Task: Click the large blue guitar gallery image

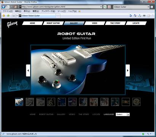Action: tap(78, 70)
